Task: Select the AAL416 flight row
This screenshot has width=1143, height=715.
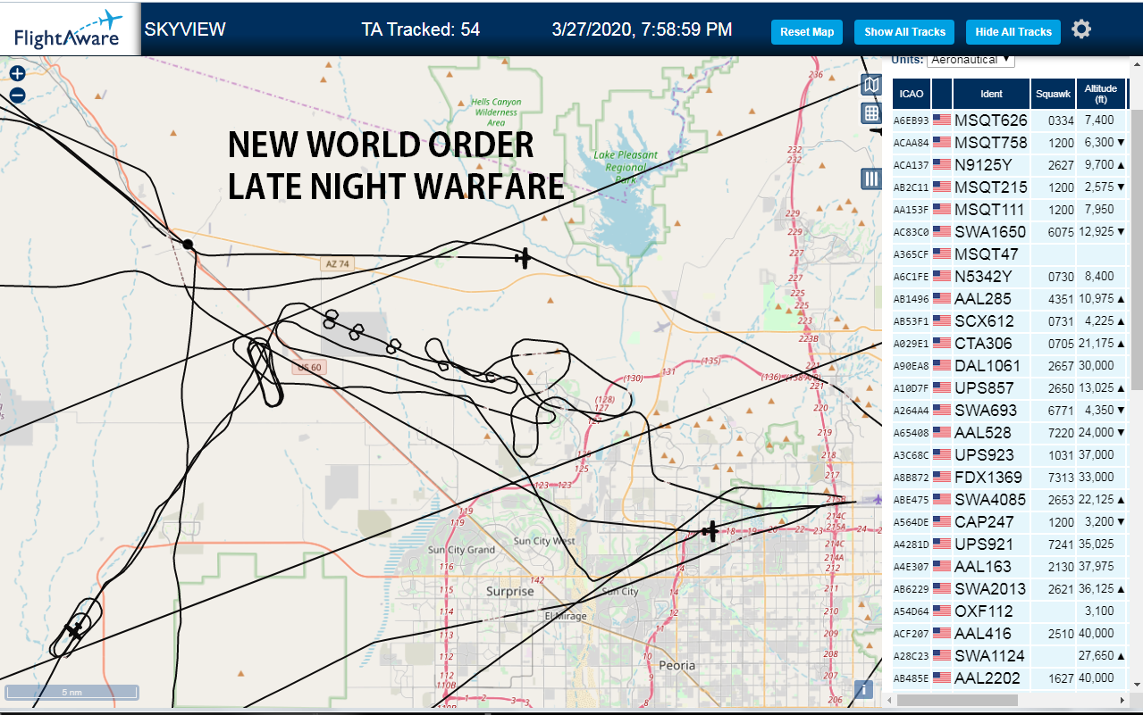Action: pyautogui.click(x=1010, y=633)
